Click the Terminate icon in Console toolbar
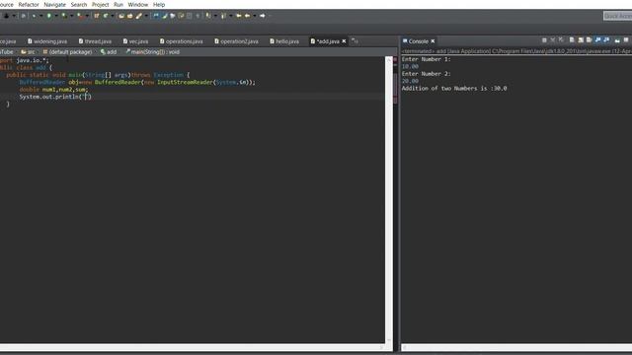Viewport: 632px width, 355px height. coord(544,40)
